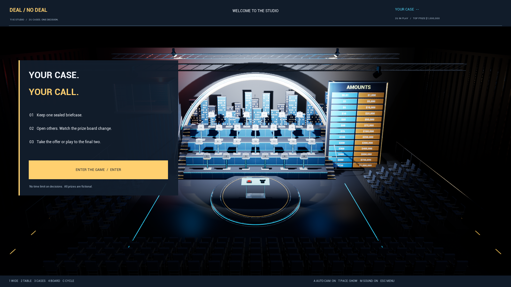
Task: Click the black phone on the podium
Action: click(263, 181)
